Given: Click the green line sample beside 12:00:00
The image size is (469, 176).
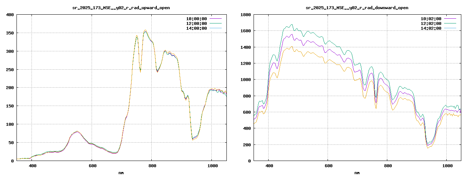Looking at the screenshot, I should (x=216, y=23).
